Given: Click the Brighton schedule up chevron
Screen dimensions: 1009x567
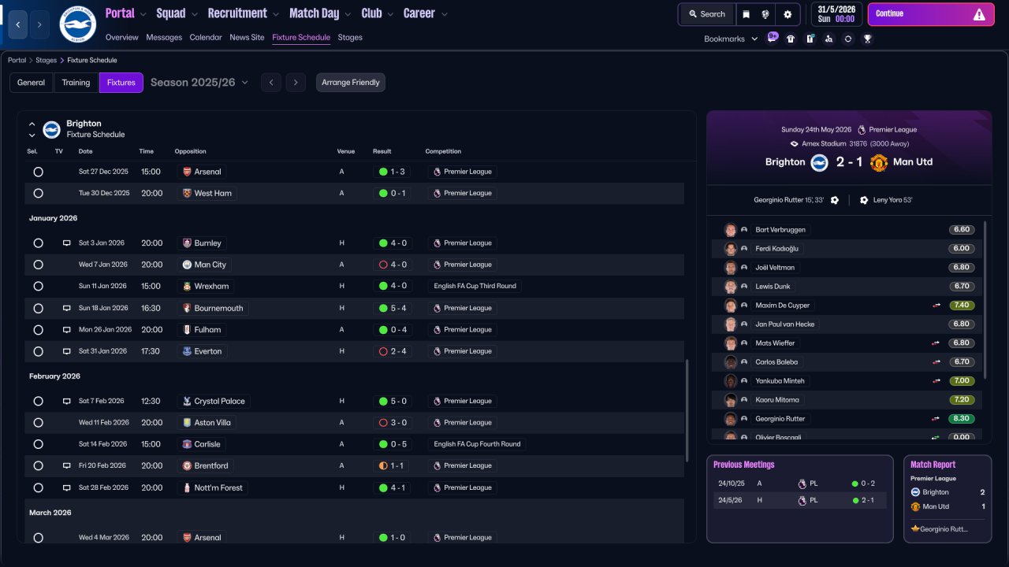Looking at the screenshot, I should (32, 124).
